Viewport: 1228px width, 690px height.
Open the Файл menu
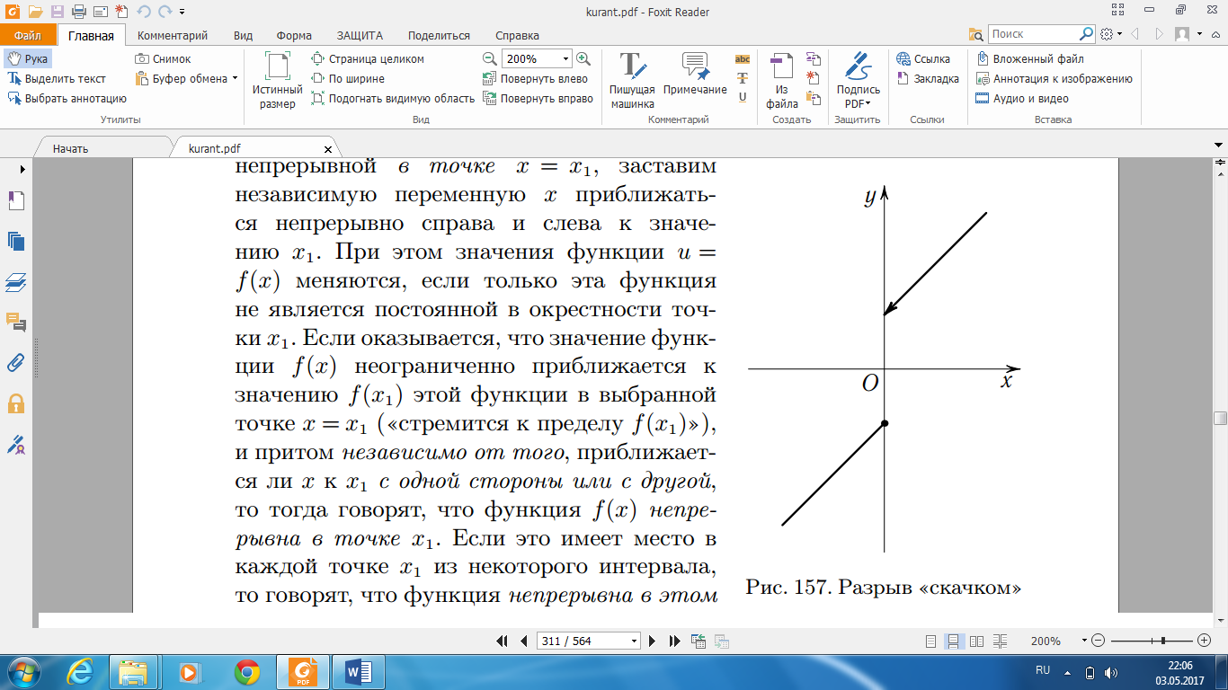tap(28, 36)
